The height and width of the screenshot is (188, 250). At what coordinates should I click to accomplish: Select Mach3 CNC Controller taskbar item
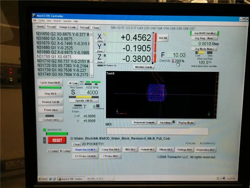pyautogui.click(x=71, y=179)
